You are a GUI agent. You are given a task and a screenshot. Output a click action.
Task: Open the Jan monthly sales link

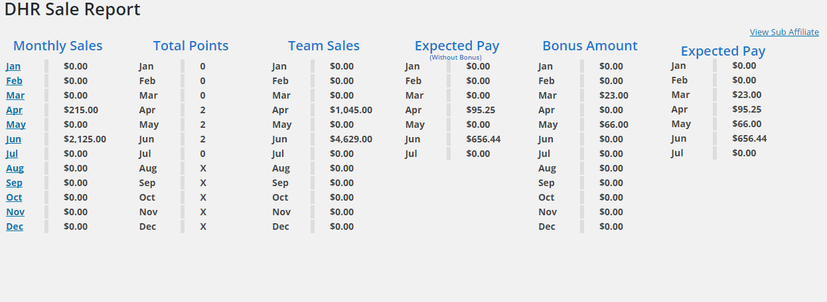(x=13, y=66)
